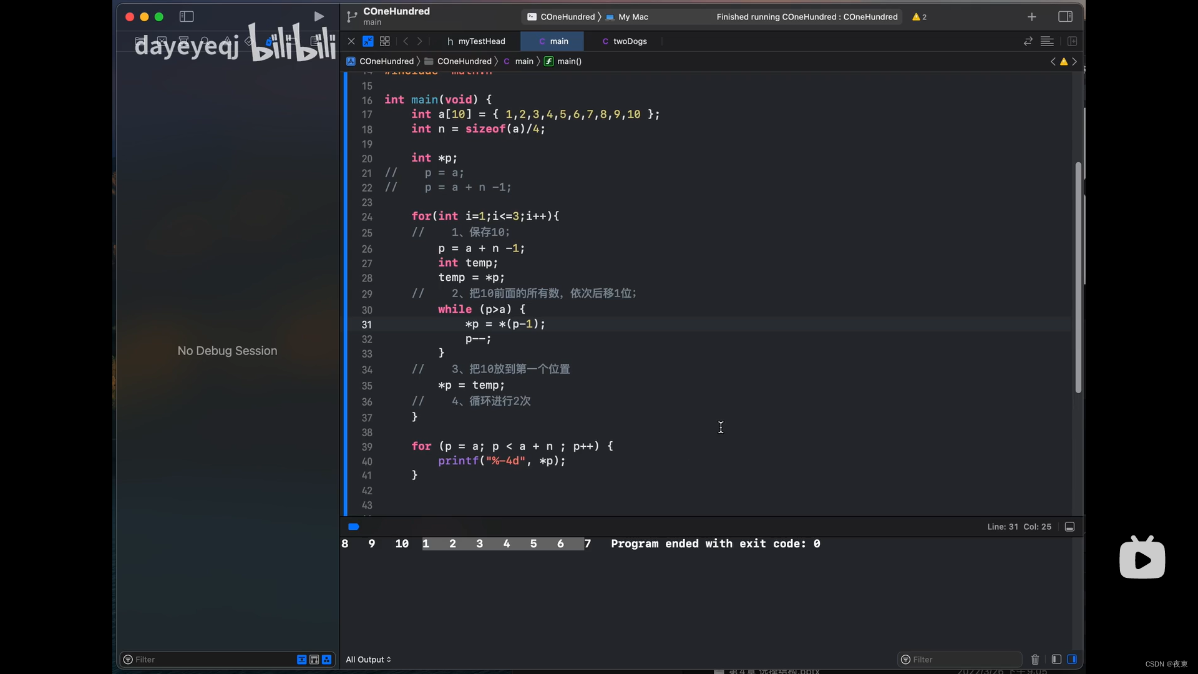This screenshot has width=1198, height=674.
Task: Click the warnings indicator in the activity bar
Action: click(919, 17)
